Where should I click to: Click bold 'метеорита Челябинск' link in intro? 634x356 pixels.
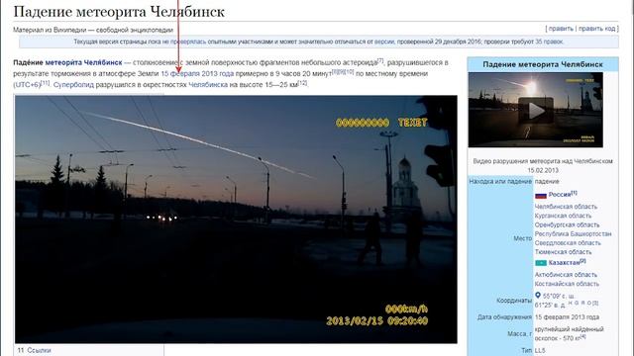(83, 62)
